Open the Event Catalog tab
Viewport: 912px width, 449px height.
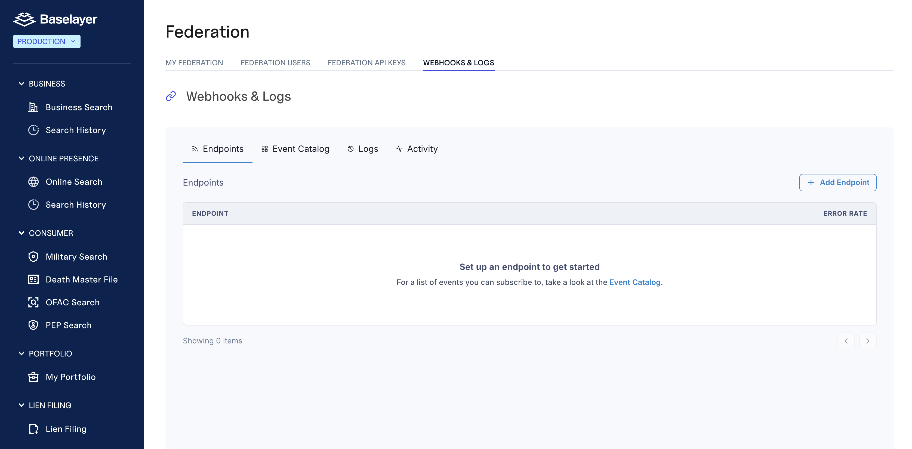pos(295,149)
